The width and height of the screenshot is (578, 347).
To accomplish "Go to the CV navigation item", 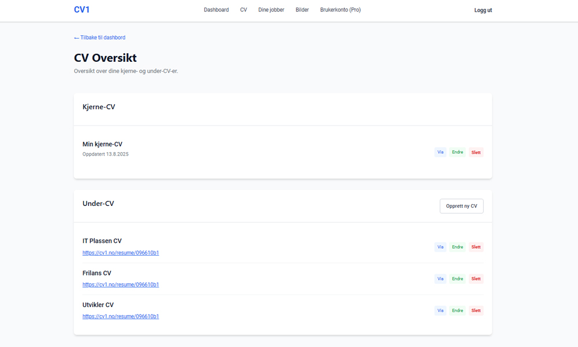I will [x=243, y=10].
